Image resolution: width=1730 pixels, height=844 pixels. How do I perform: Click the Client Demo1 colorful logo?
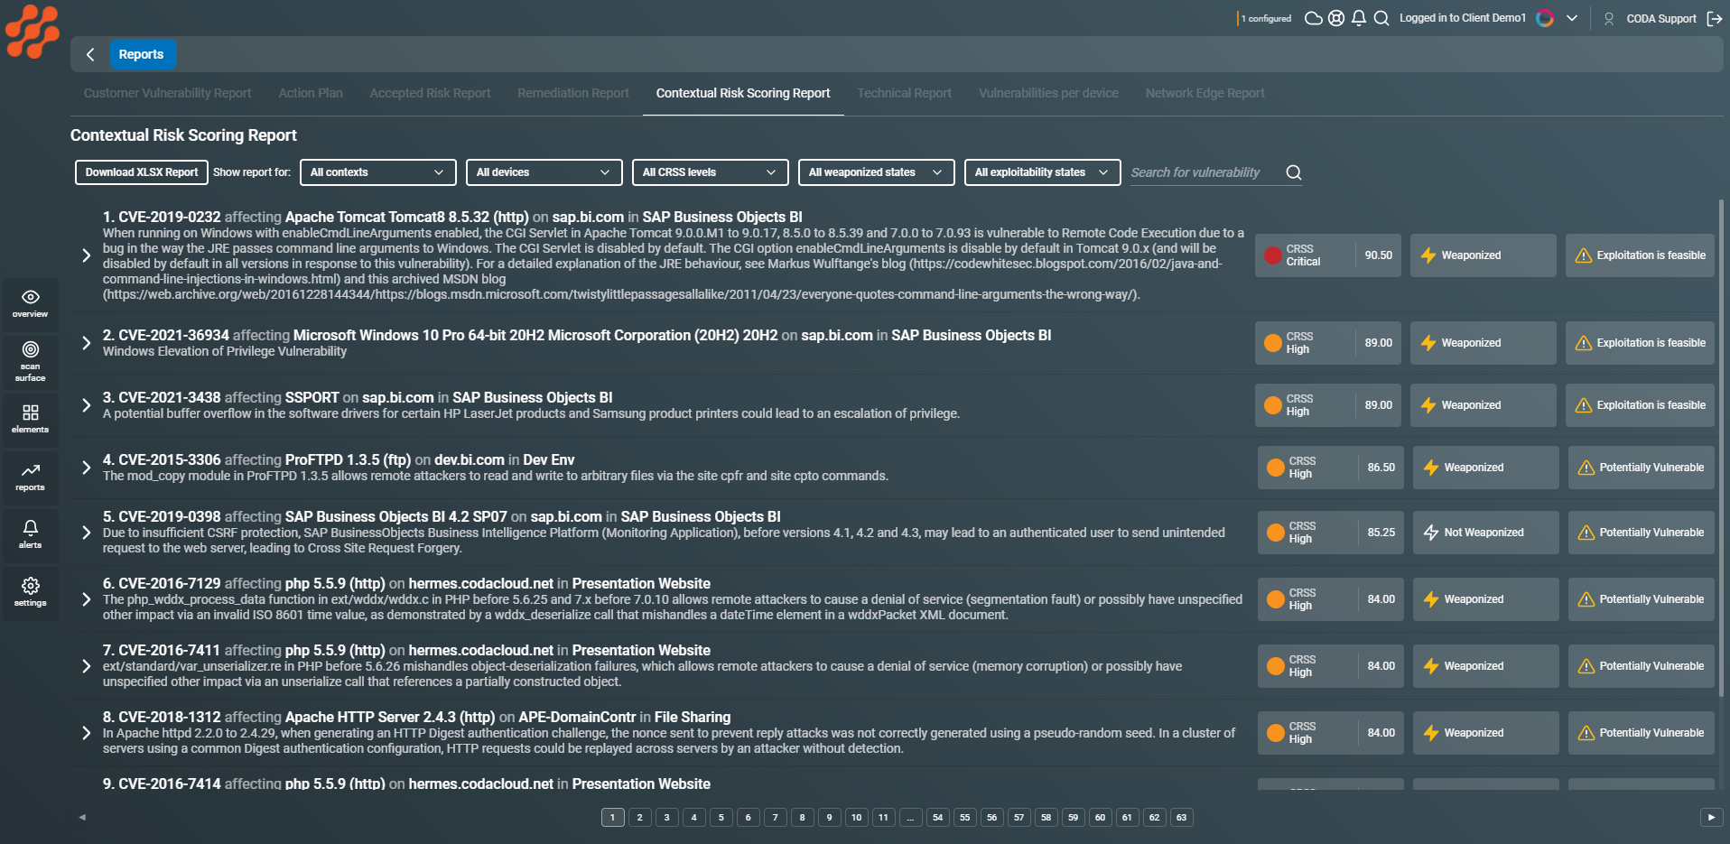pyautogui.click(x=1545, y=18)
